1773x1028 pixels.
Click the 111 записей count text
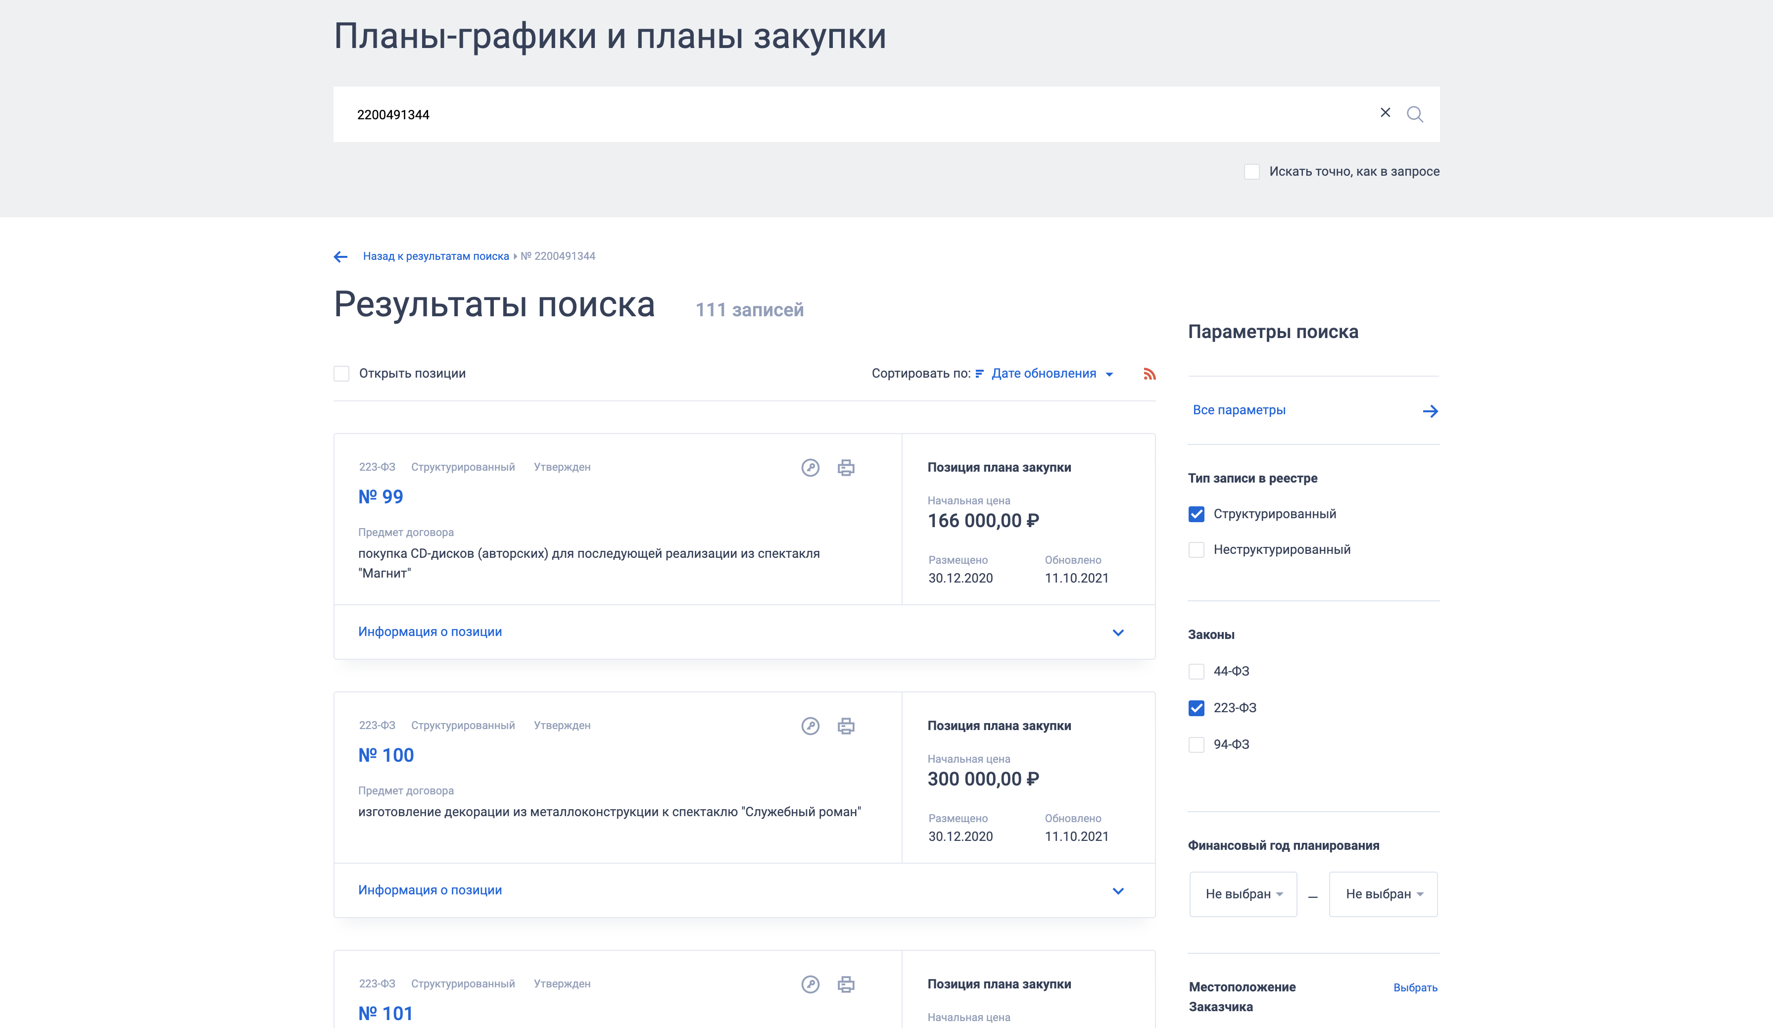point(749,310)
